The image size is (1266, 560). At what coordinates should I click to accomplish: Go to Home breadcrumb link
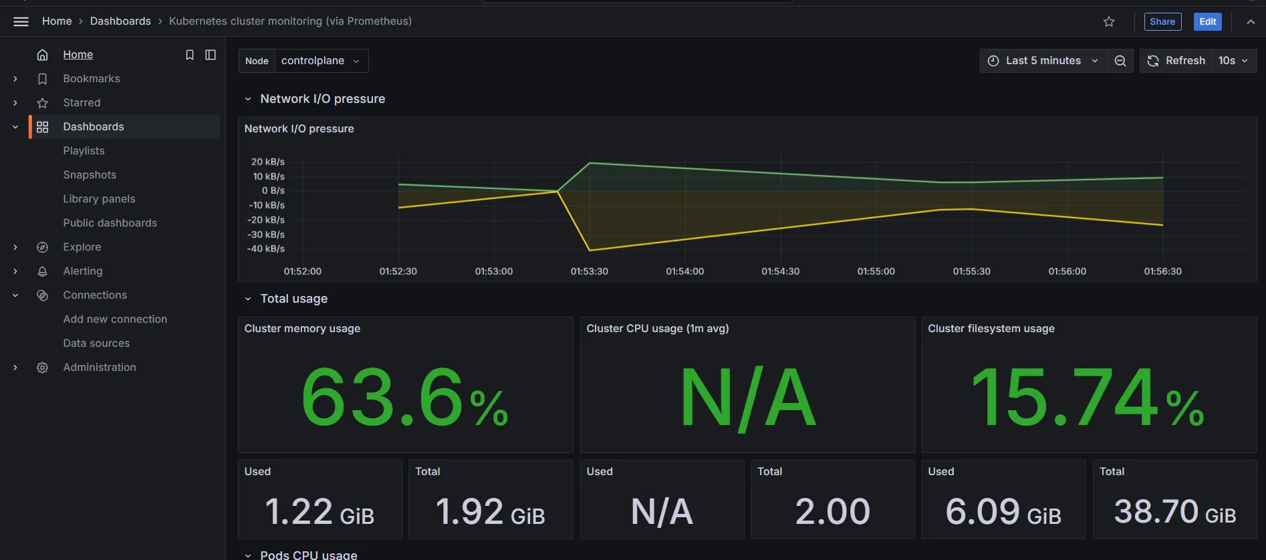pos(57,21)
